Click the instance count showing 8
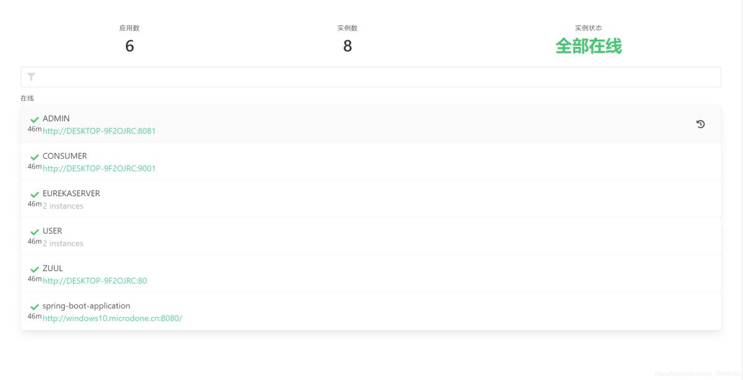743x380 pixels. tap(347, 45)
